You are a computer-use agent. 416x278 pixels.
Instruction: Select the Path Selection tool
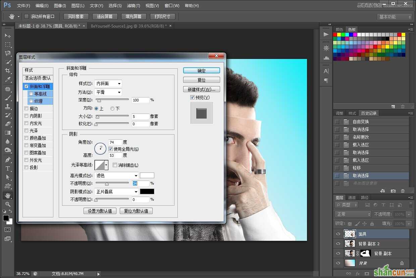click(7, 177)
